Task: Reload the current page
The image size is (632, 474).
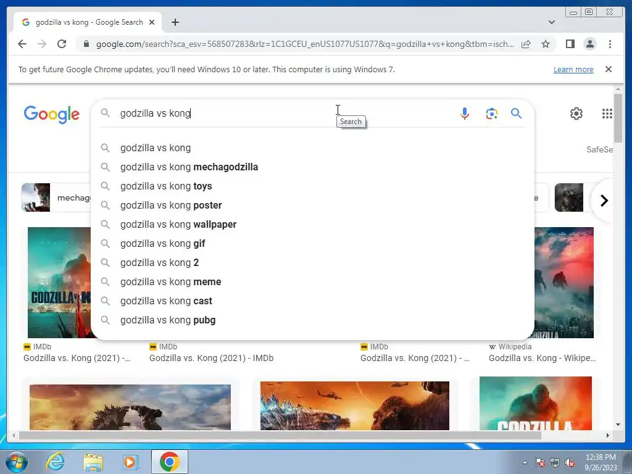Action: (x=62, y=44)
